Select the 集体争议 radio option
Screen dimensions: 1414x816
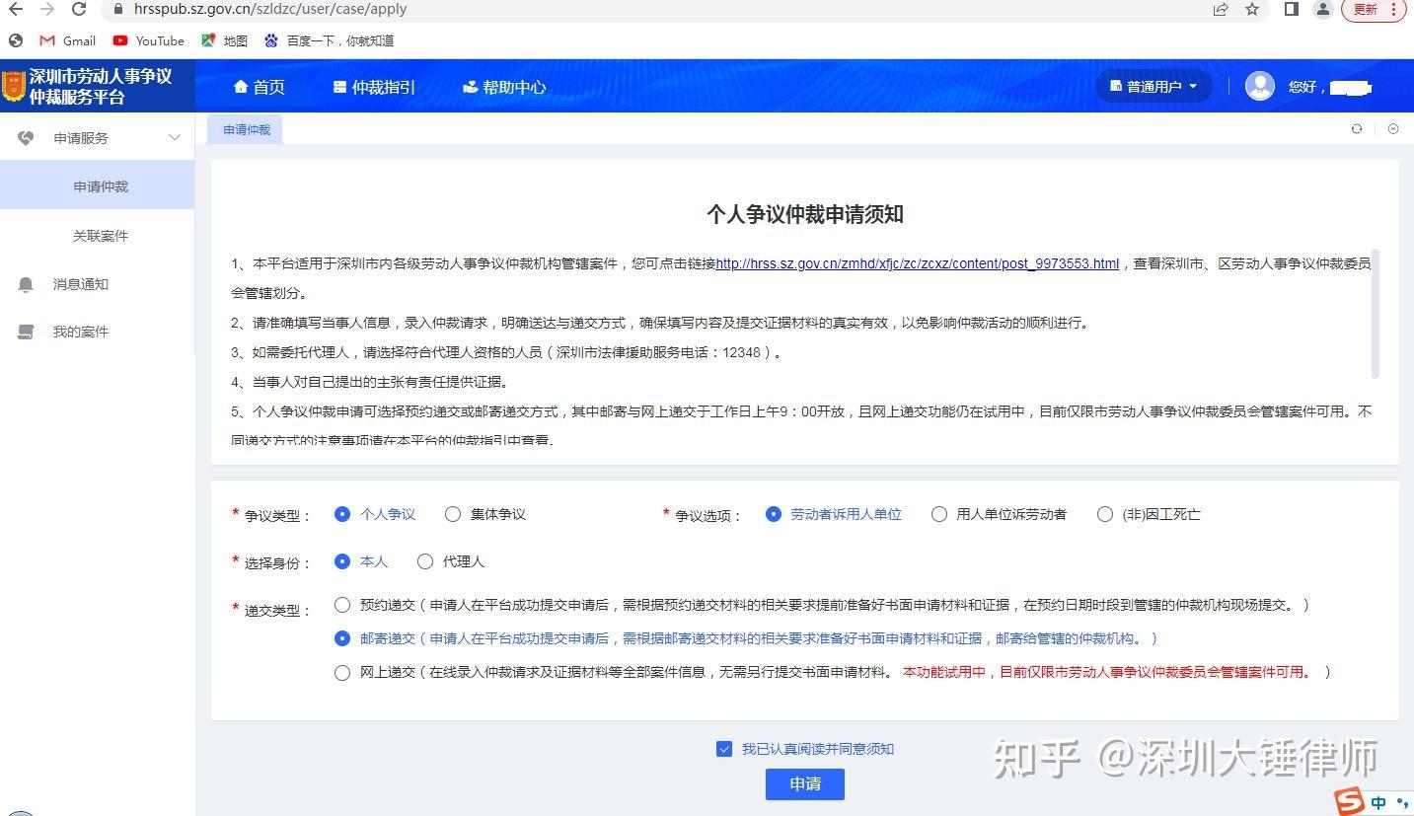(x=452, y=514)
